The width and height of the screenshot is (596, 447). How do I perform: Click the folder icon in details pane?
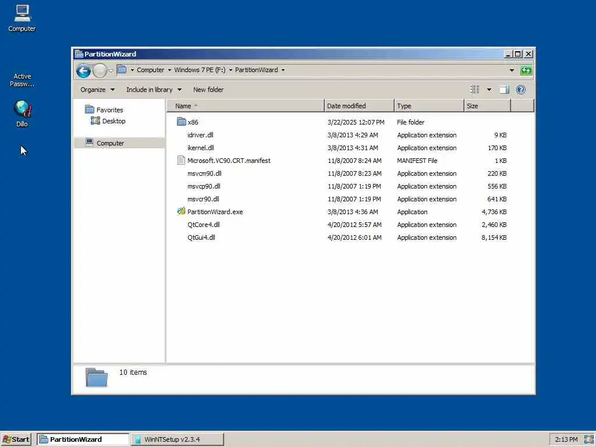click(97, 377)
